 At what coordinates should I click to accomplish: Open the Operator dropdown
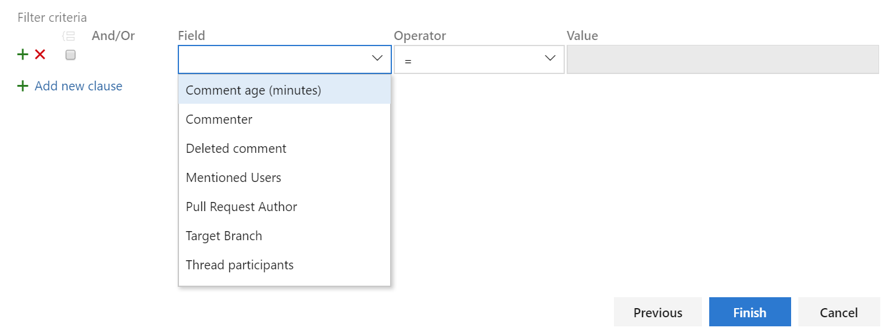pyautogui.click(x=479, y=59)
